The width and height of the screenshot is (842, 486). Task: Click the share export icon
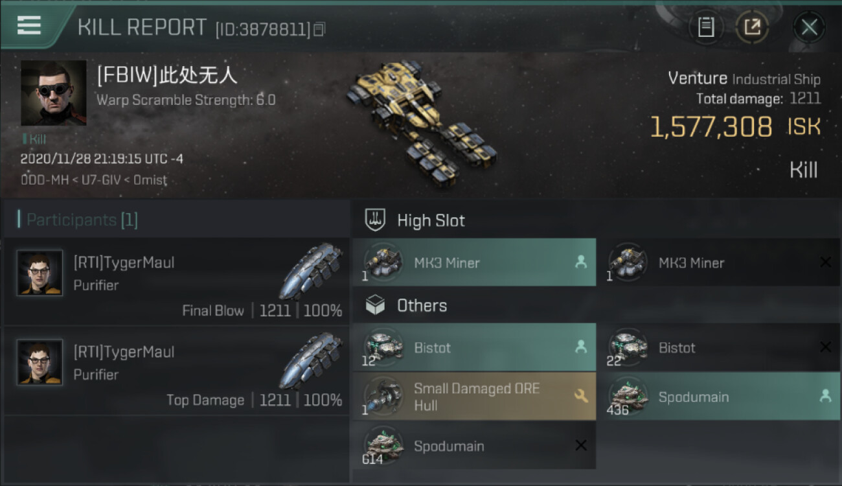click(752, 27)
